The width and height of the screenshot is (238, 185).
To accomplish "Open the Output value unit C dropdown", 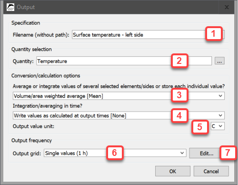I will [x=218, y=126].
